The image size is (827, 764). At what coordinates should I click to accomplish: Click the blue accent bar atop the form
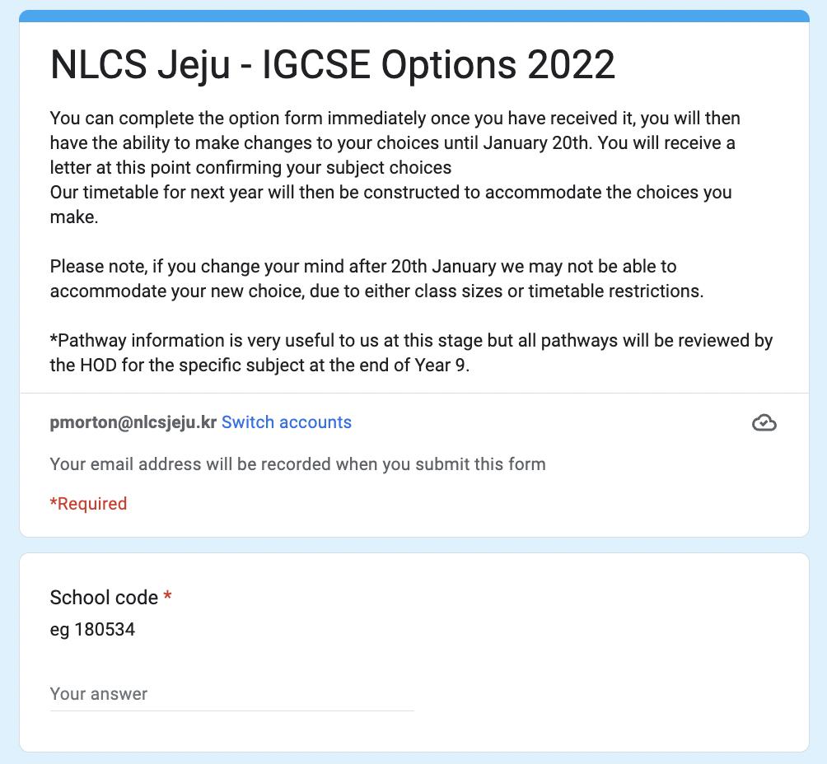click(413, 16)
